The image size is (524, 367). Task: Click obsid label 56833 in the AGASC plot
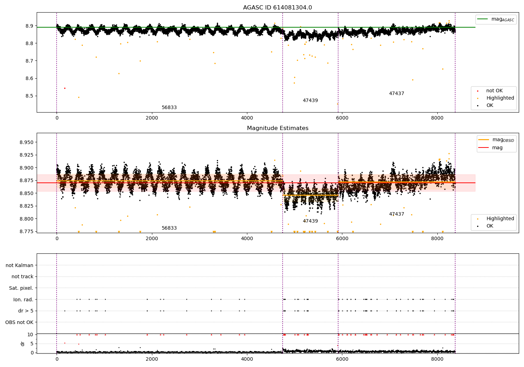click(x=169, y=108)
